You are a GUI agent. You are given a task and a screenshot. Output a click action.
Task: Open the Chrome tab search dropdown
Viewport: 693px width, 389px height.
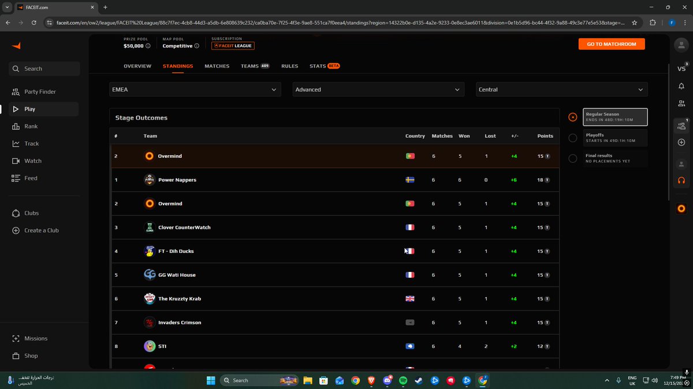point(7,7)
